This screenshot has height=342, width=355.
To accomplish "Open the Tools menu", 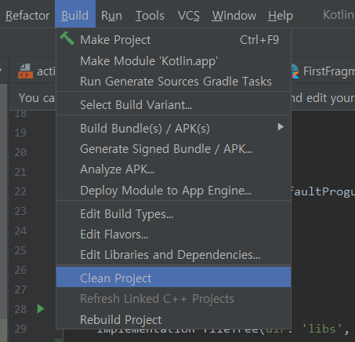I will coord(150,16).
